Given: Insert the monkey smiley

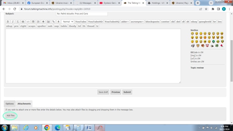Looking at the screenshot, I should pos(202,46).
